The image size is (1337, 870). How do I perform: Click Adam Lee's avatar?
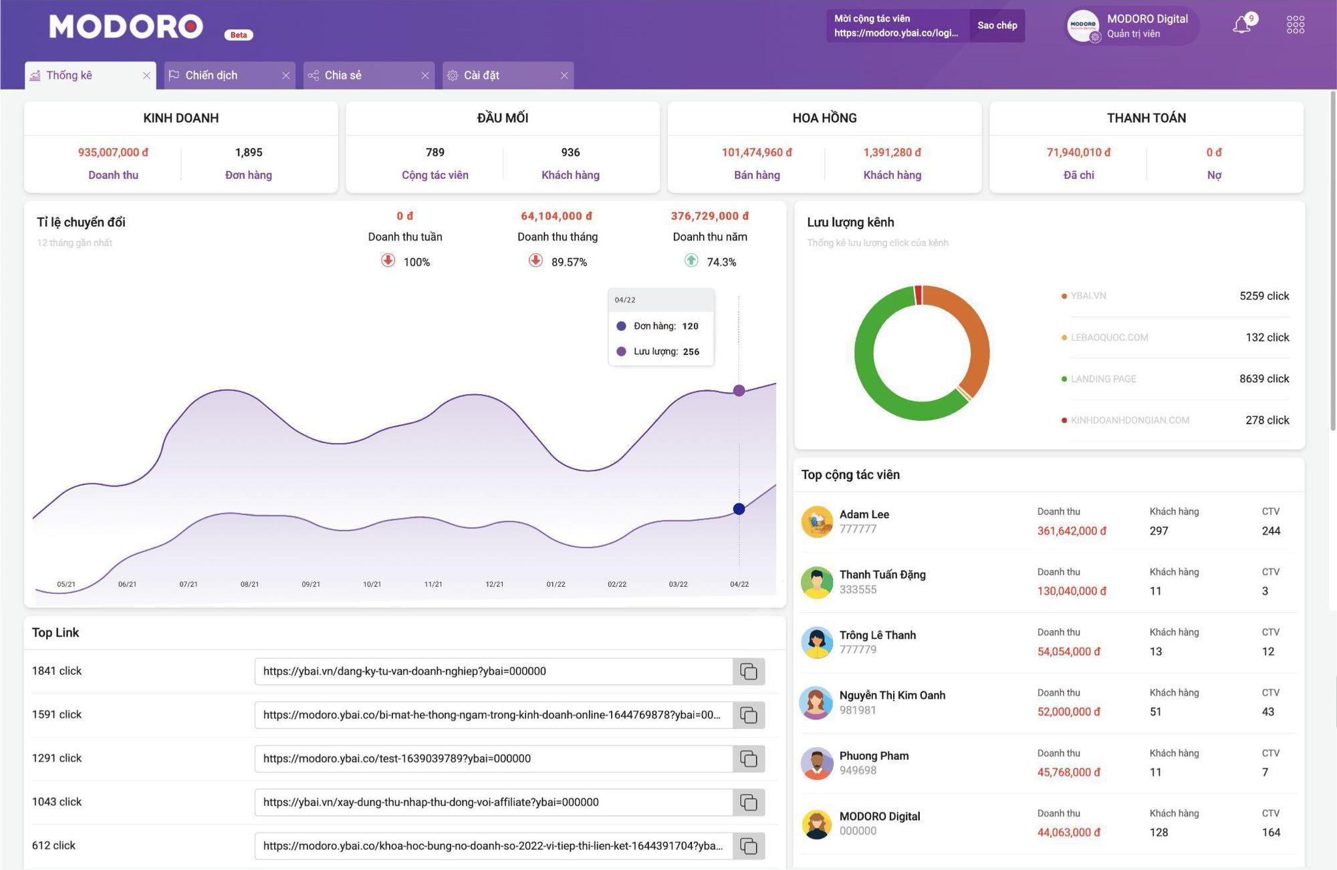coord(817,522)
